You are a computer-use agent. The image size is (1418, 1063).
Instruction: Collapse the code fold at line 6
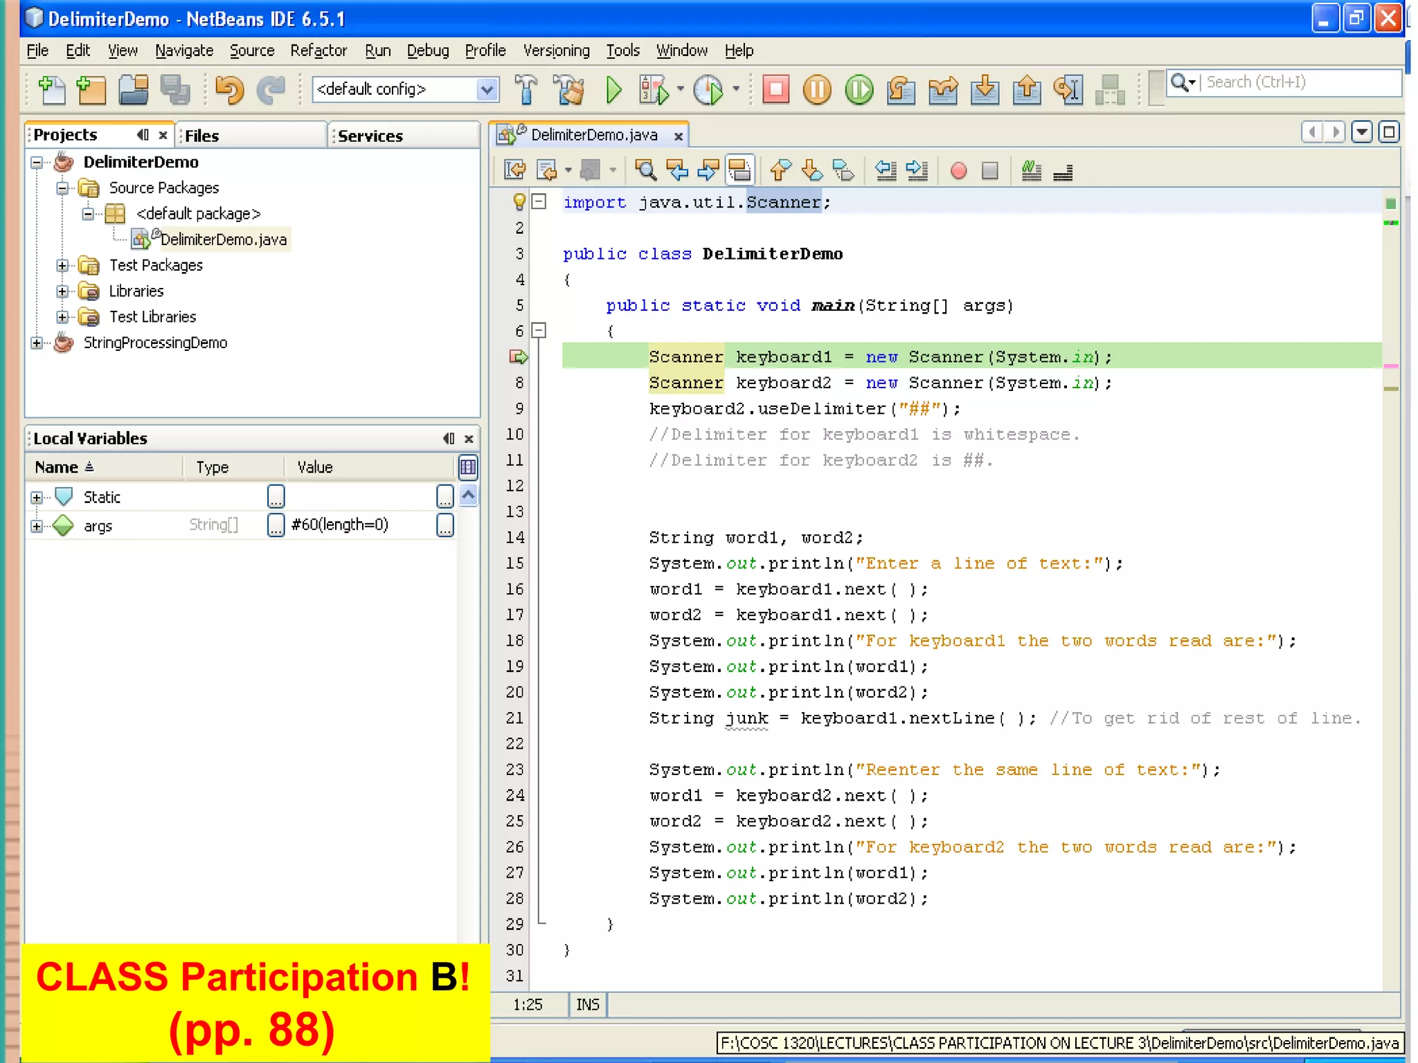(x=539, y=331)
